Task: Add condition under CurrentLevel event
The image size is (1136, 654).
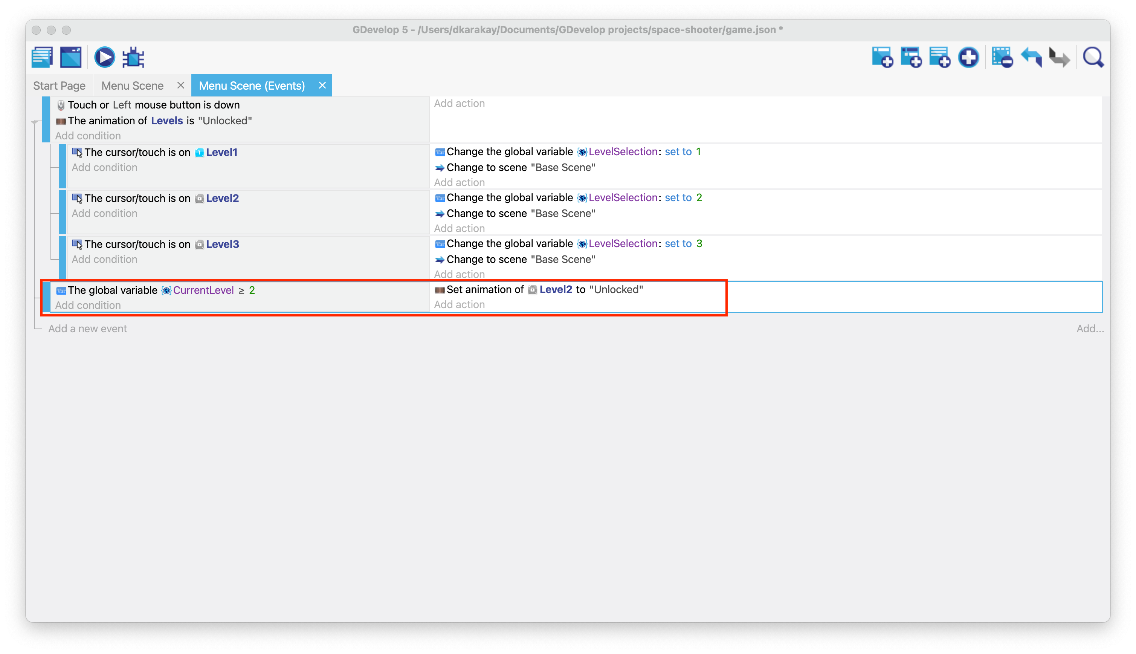Action: [x=88, y=306]
